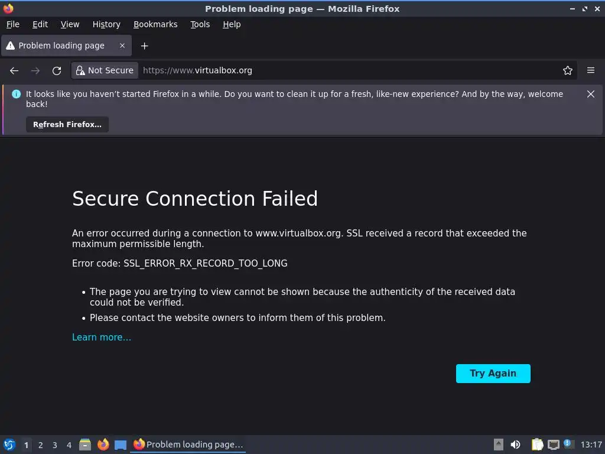Open the Firefox hamburger application menu
The image size is (605, 454).
[590, 70]
